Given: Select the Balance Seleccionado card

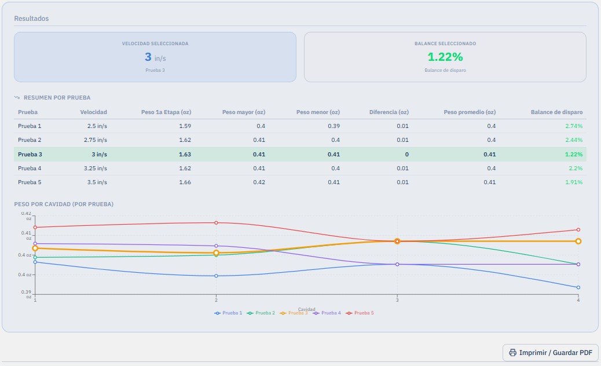Looking at the screenshot, I should point(445,57).
